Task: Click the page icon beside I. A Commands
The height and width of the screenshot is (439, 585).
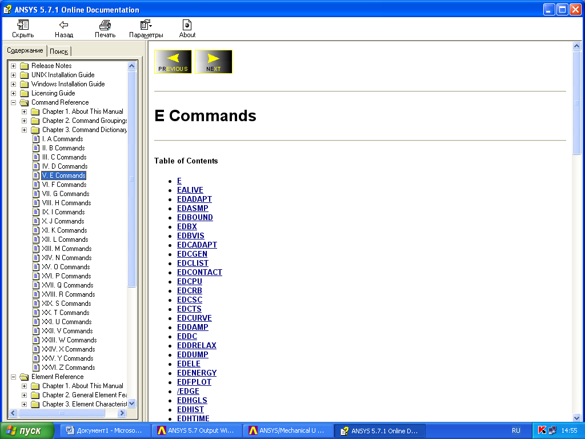Action: coord(36,139)
